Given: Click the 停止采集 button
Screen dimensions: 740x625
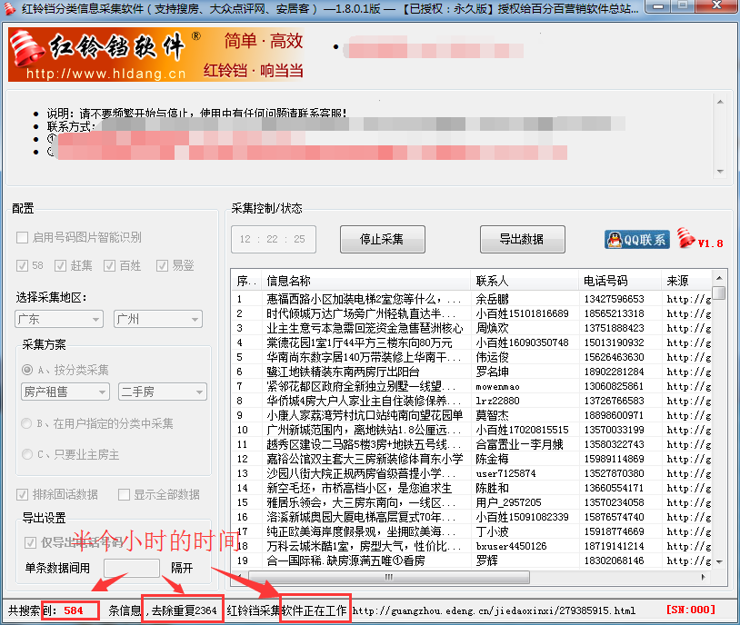Looking at the screenshot, I should (382, 239).
